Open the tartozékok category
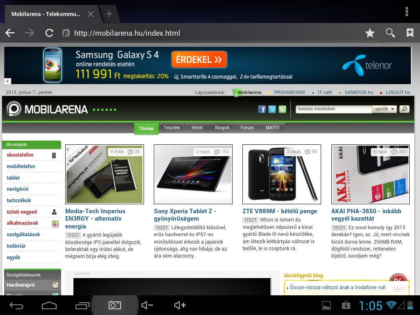The height and width of the screenshot is (315, 420). (19, 200)
